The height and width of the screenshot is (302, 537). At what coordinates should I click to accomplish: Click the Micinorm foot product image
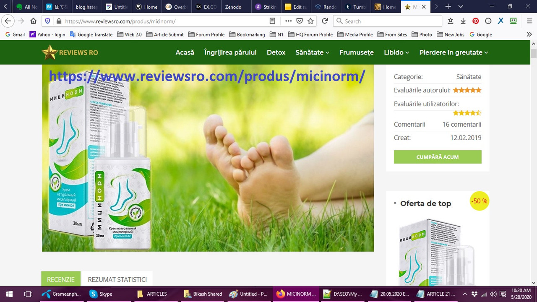tap(208, 158)
